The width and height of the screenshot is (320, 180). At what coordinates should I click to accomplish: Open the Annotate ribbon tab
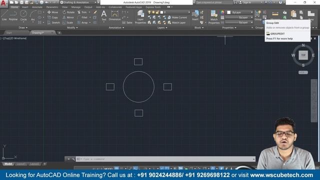tap(37, 7)
